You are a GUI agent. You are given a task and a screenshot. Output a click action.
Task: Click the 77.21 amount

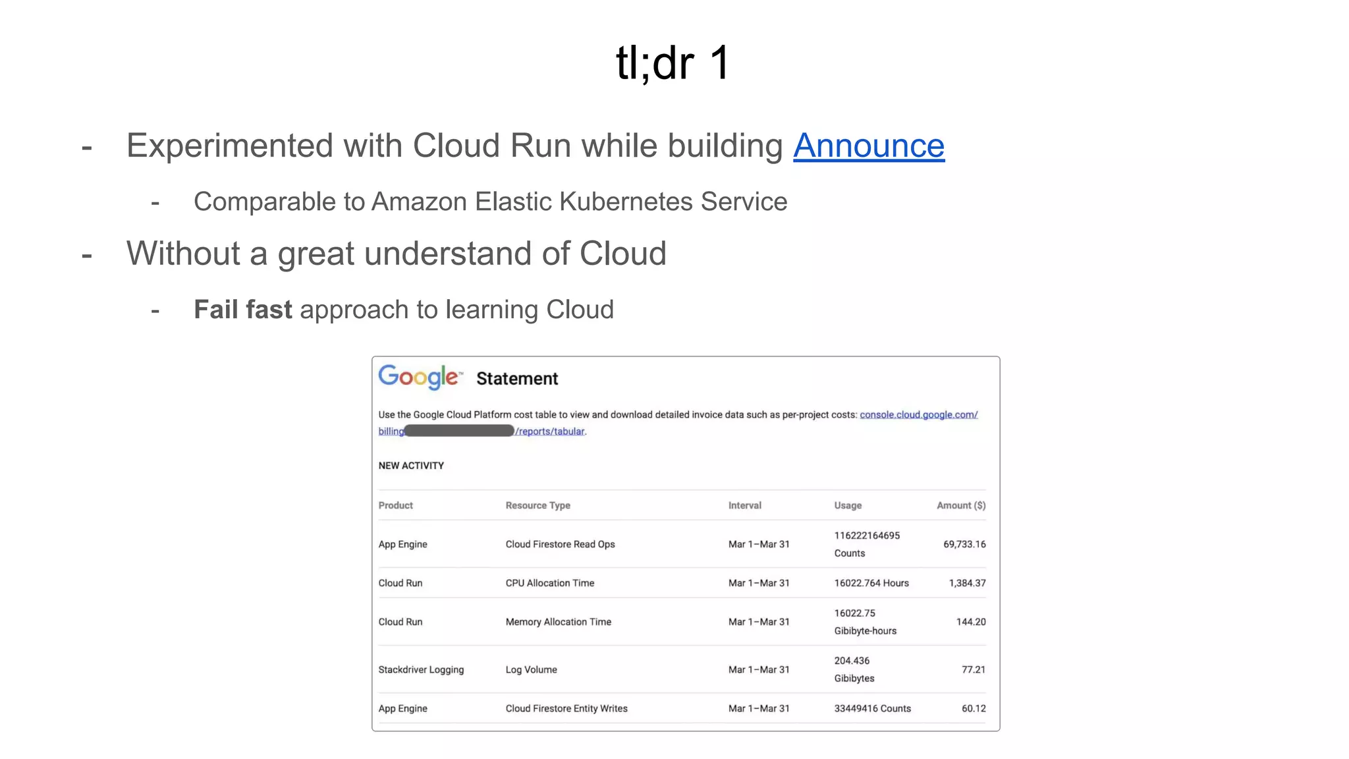point(973,670)
